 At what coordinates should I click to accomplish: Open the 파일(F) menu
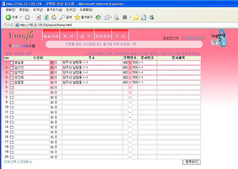click(11, 10)
